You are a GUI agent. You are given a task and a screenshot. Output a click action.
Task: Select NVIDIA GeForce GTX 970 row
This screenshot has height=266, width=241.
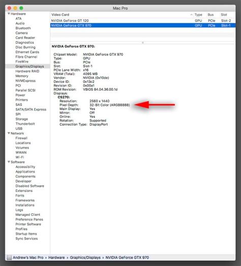point(143,25)
